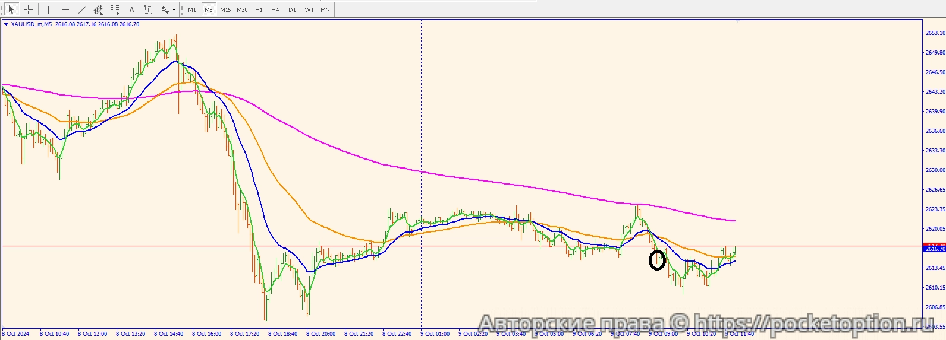This screenshot has width=946, height=340.
Task: Draw a vertical line tool
Action: click(x=48, y=9)
